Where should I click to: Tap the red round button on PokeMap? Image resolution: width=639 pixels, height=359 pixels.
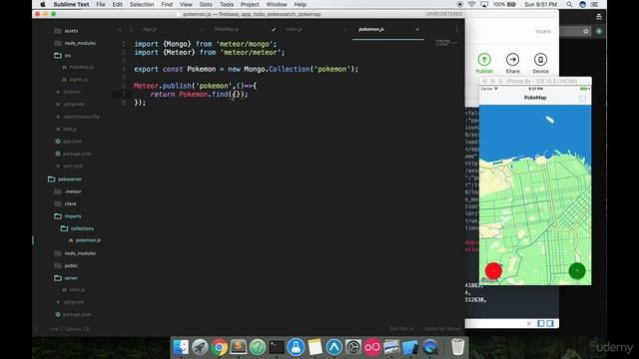(493, 270)
